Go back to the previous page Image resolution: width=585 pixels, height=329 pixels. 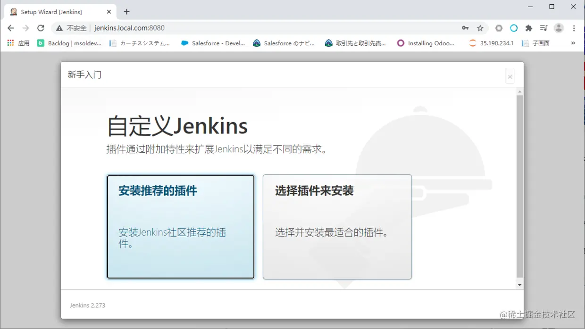pos(11,28)
